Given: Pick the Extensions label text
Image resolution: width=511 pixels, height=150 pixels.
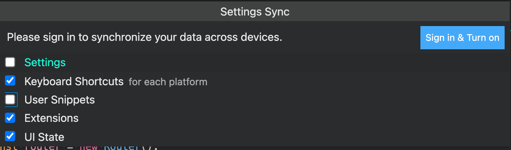Looking at the screenshot, I should pyautogui.click(x=51, y=118).
